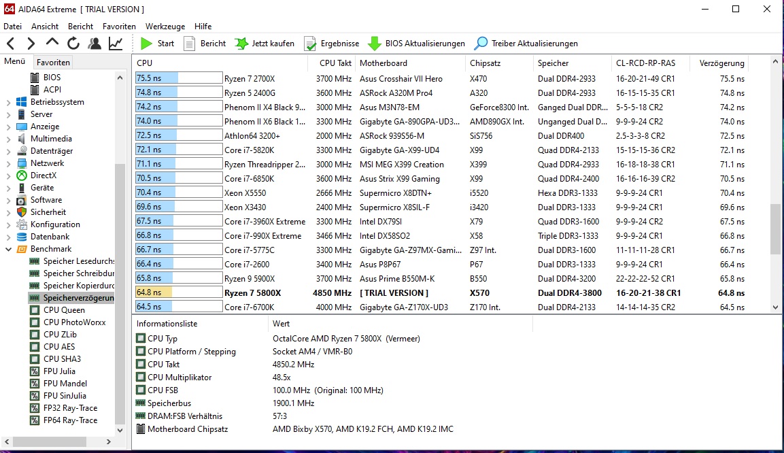The image size is (784, 453).
Task: Click the 64.5 ns latency bar
Action: tap(179, 307)
